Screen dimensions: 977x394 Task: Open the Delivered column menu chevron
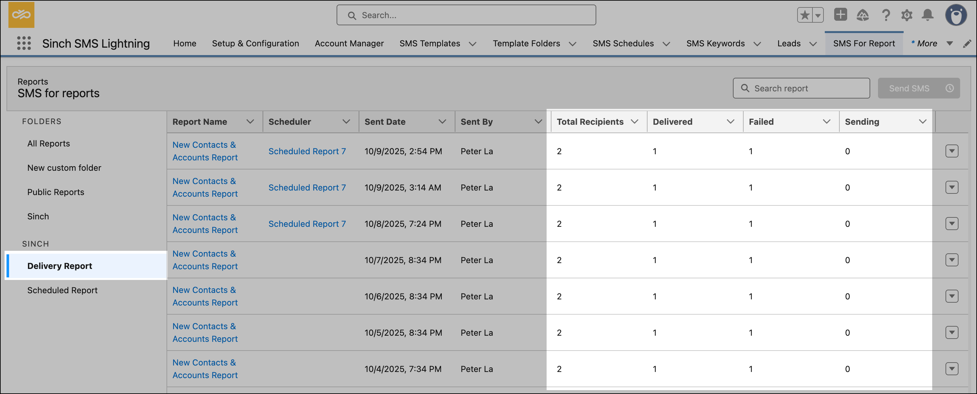click(730, 122)
